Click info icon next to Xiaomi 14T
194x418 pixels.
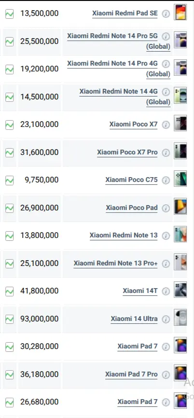pyautogui.click(x=166, y=291)
